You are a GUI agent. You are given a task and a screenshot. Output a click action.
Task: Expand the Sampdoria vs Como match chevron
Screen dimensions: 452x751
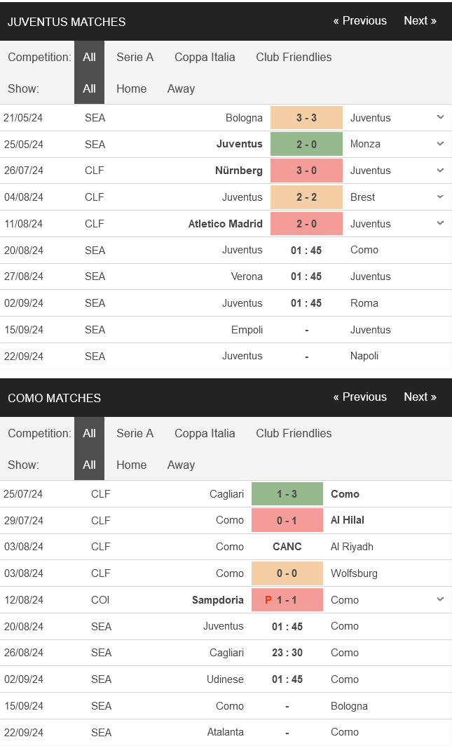(x=440, y=599)
